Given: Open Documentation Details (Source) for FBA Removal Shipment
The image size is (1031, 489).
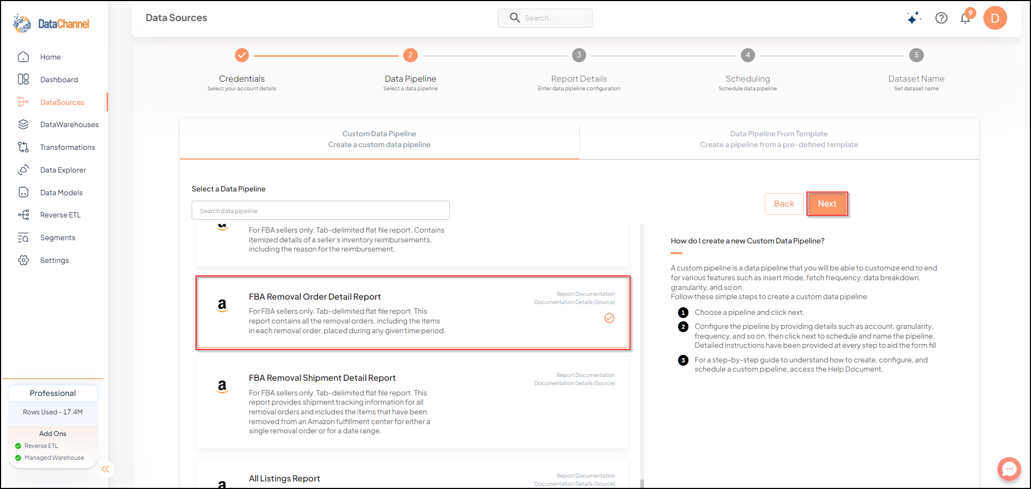Looking at the screenshot, I should coord(575,384).
